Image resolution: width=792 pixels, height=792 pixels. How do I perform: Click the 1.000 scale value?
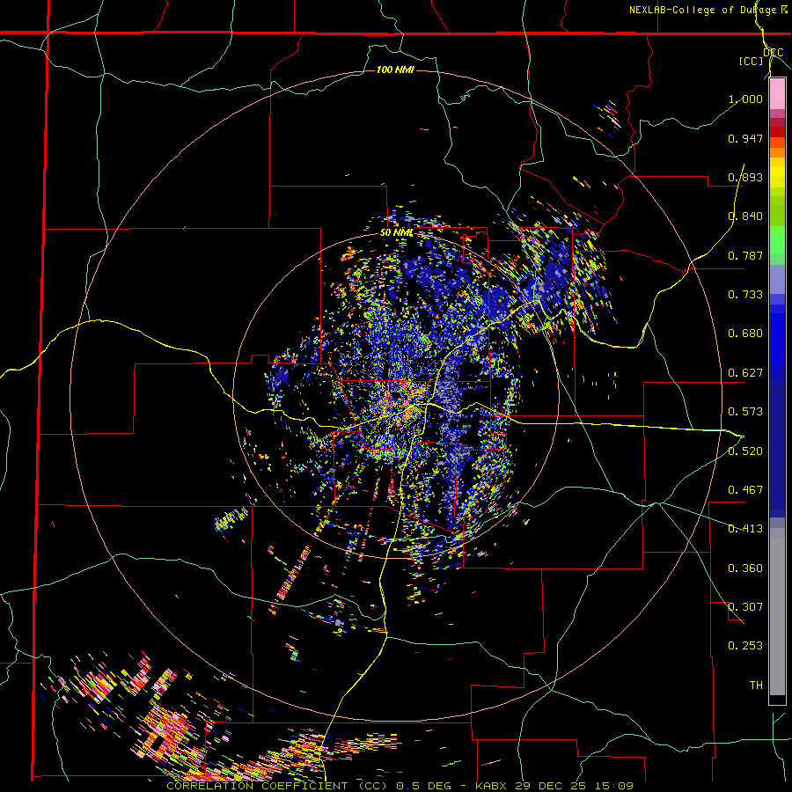(745, 99)
